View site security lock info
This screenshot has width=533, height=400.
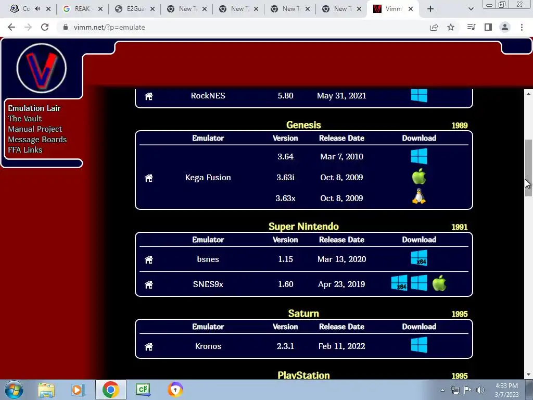click(x=66, y=27)
